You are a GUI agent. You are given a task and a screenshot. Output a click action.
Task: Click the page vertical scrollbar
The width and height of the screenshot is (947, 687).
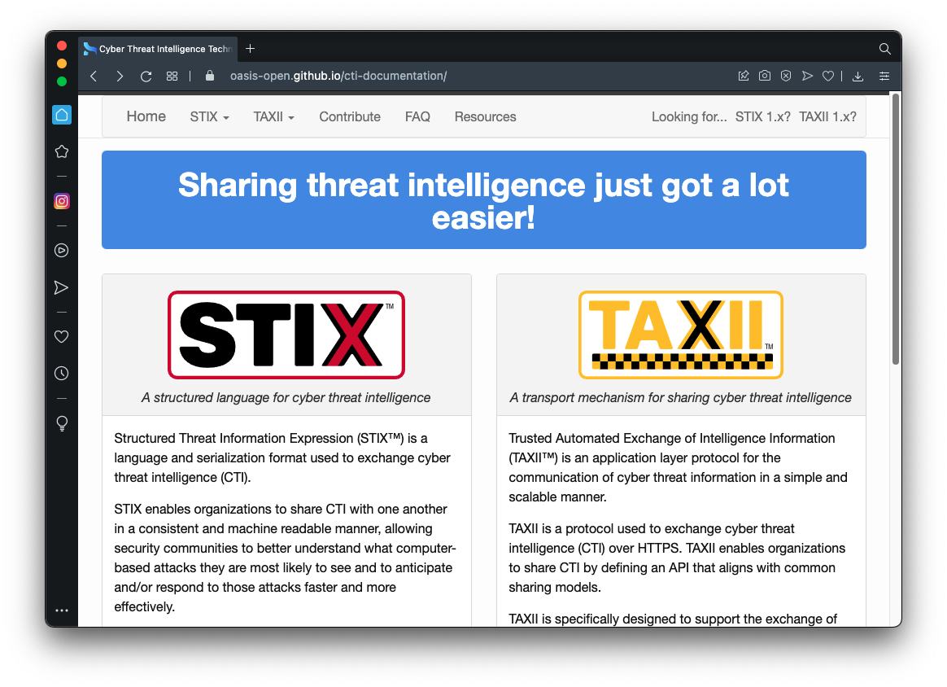click(896, 230)
